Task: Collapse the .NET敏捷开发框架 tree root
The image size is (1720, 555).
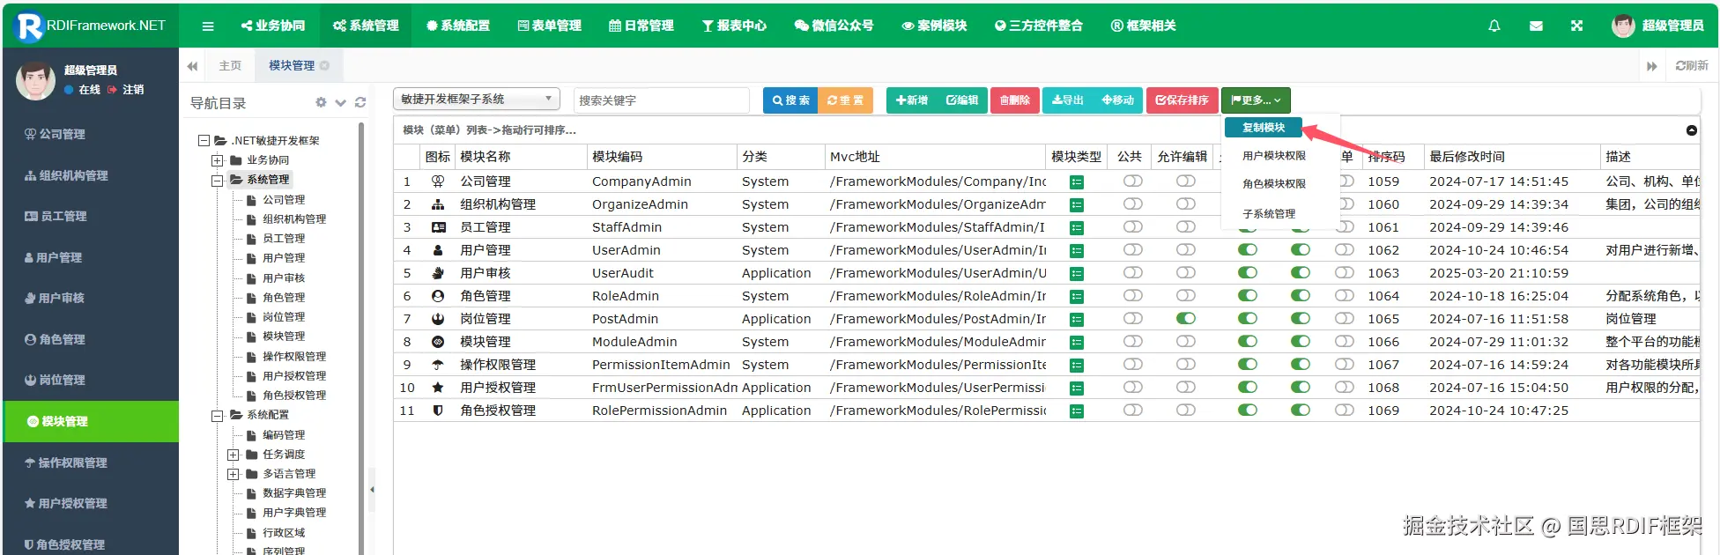Action: tap(204, 141)
